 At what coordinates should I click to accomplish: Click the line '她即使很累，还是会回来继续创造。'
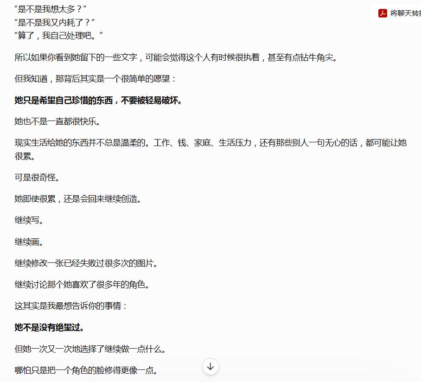click(78, 199)
